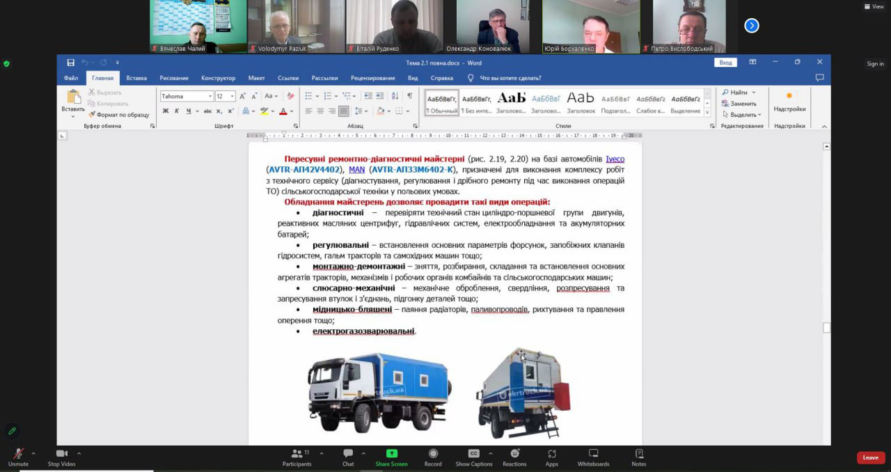Open References (Ссылки) tab
The width and height of the screenshot is (891, 472).
[288, 78]
